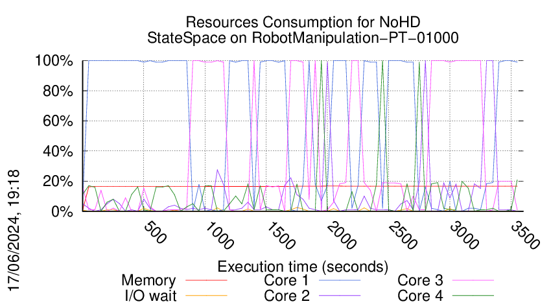Click the 80% y-axis label

[x=58, y=91]
